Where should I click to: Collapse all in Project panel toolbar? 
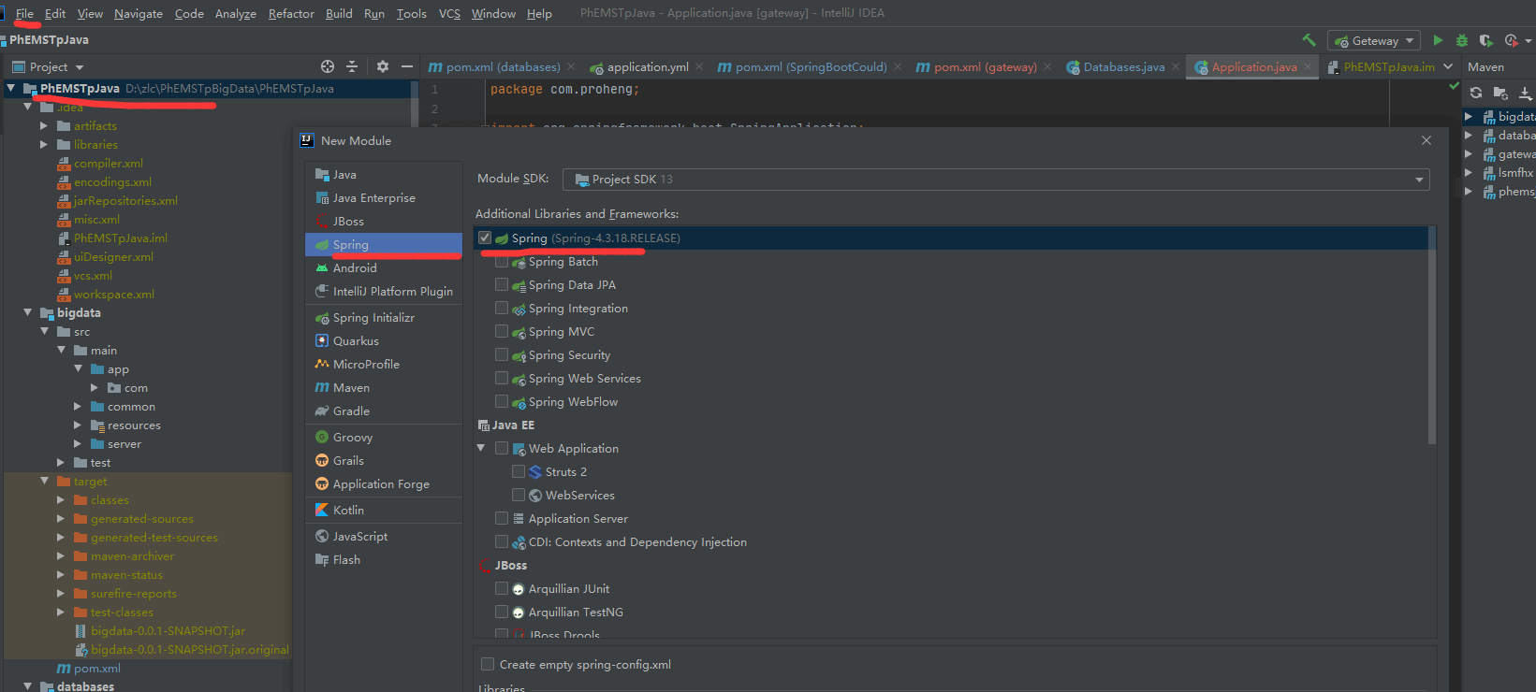(352, 66)
